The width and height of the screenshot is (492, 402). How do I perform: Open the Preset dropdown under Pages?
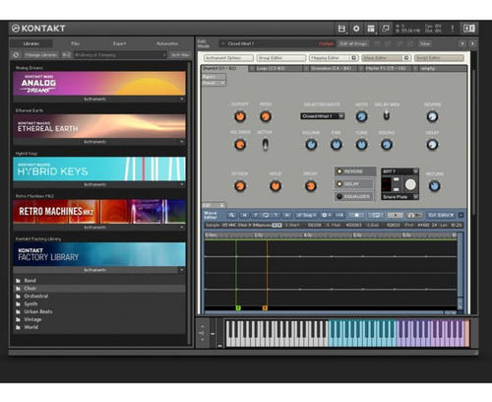[214, 83]
